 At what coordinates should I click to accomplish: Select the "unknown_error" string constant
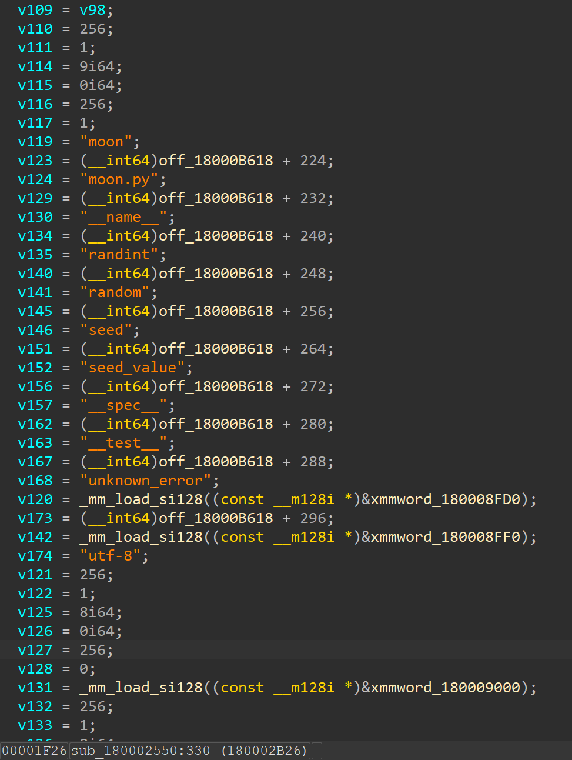(x=149, y=481)
